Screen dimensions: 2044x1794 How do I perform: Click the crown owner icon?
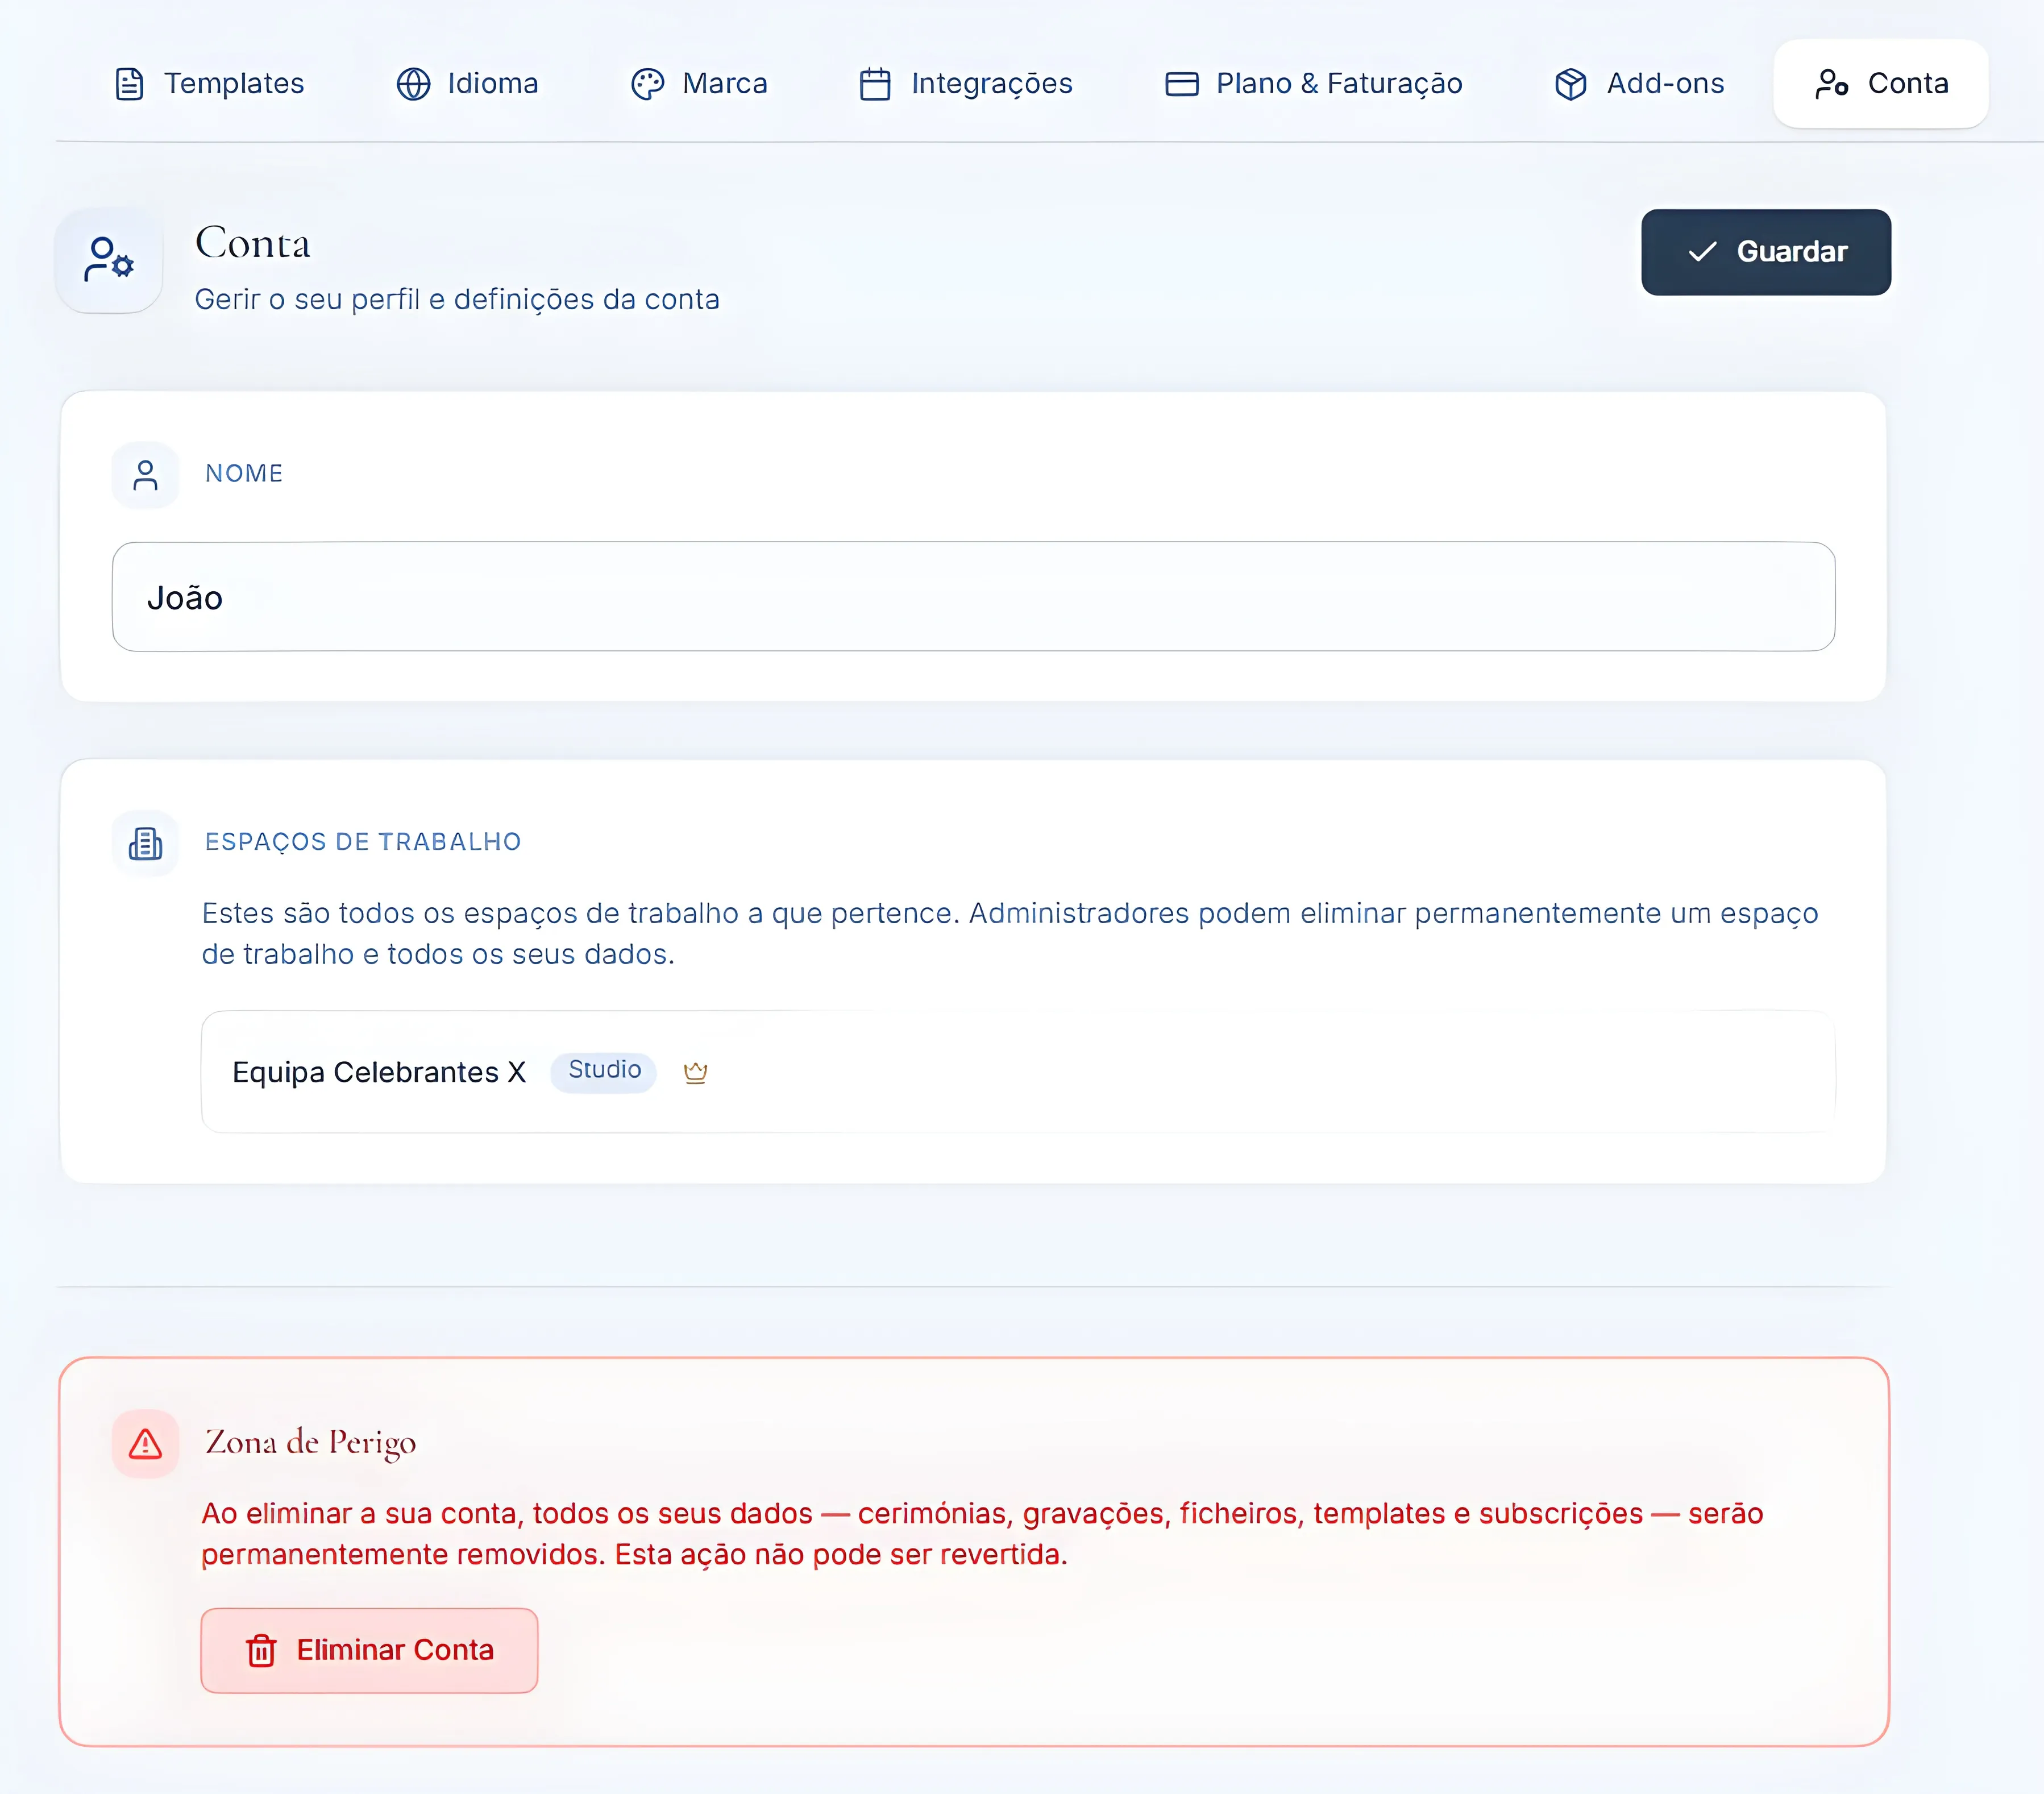695,1073
